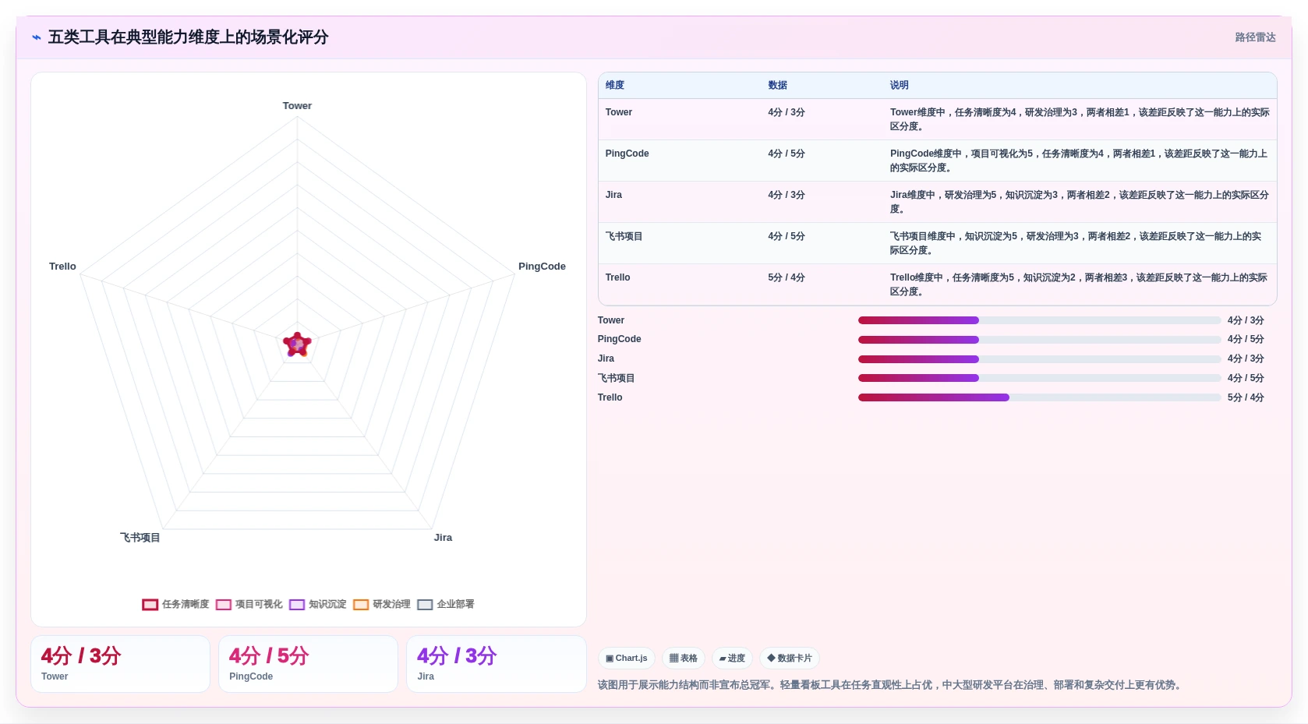Click the Trello radar axis label
This screenshot has width=1308, height=724.
62,267
